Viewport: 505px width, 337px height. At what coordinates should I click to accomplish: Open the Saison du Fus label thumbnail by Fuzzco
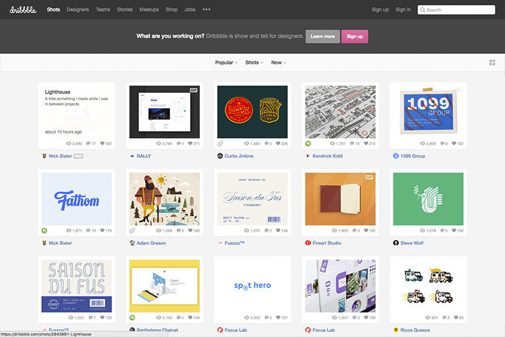coord(252,199)
